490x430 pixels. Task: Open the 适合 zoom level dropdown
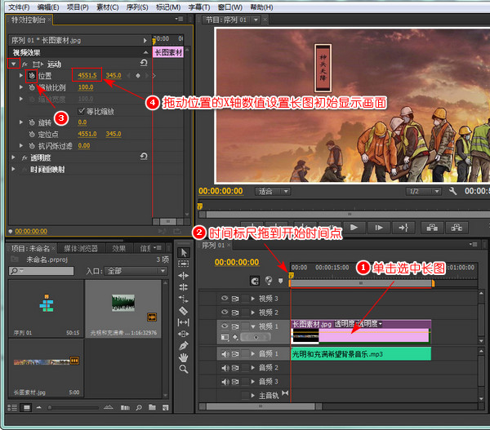point(273,191)
